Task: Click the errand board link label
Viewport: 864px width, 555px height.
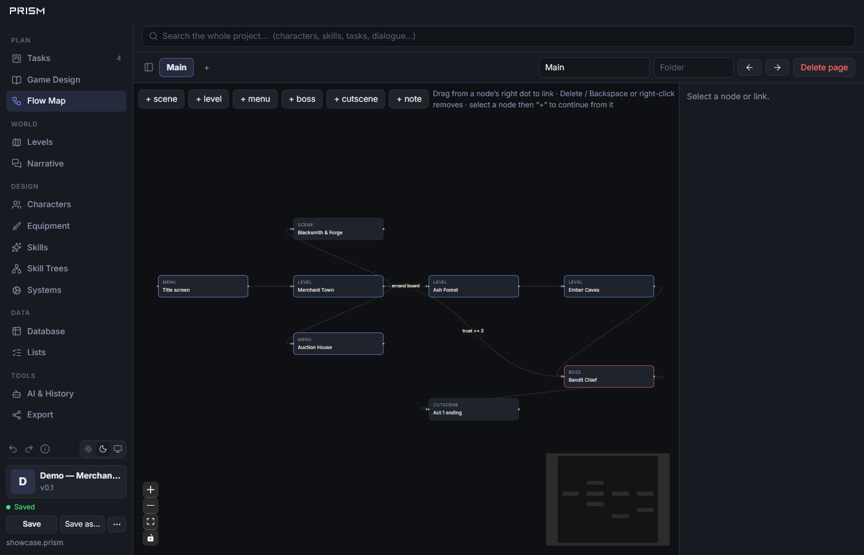Action: tap(405, 286)
